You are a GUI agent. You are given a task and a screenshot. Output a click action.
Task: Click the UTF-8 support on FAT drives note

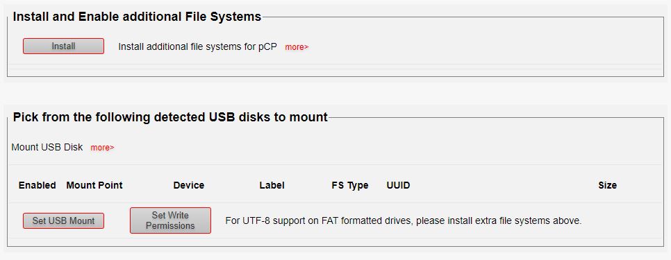(404, 220)
